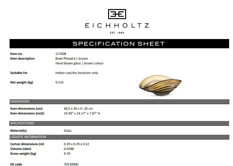Click the Eichholtz double-E logo icon

click(x=117, y=14)
